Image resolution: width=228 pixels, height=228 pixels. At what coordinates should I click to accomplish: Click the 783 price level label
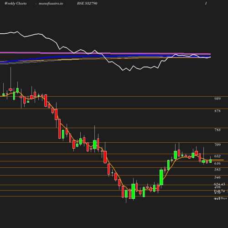(x=218, y=130)
